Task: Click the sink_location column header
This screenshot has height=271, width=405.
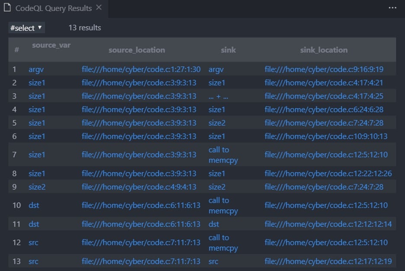Action: pos(324,50)
